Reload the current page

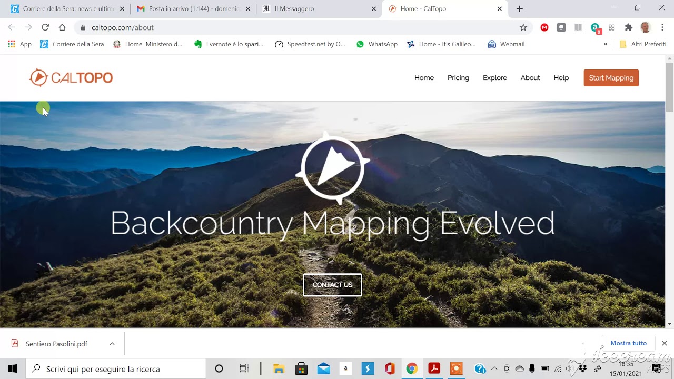(45, 27)
